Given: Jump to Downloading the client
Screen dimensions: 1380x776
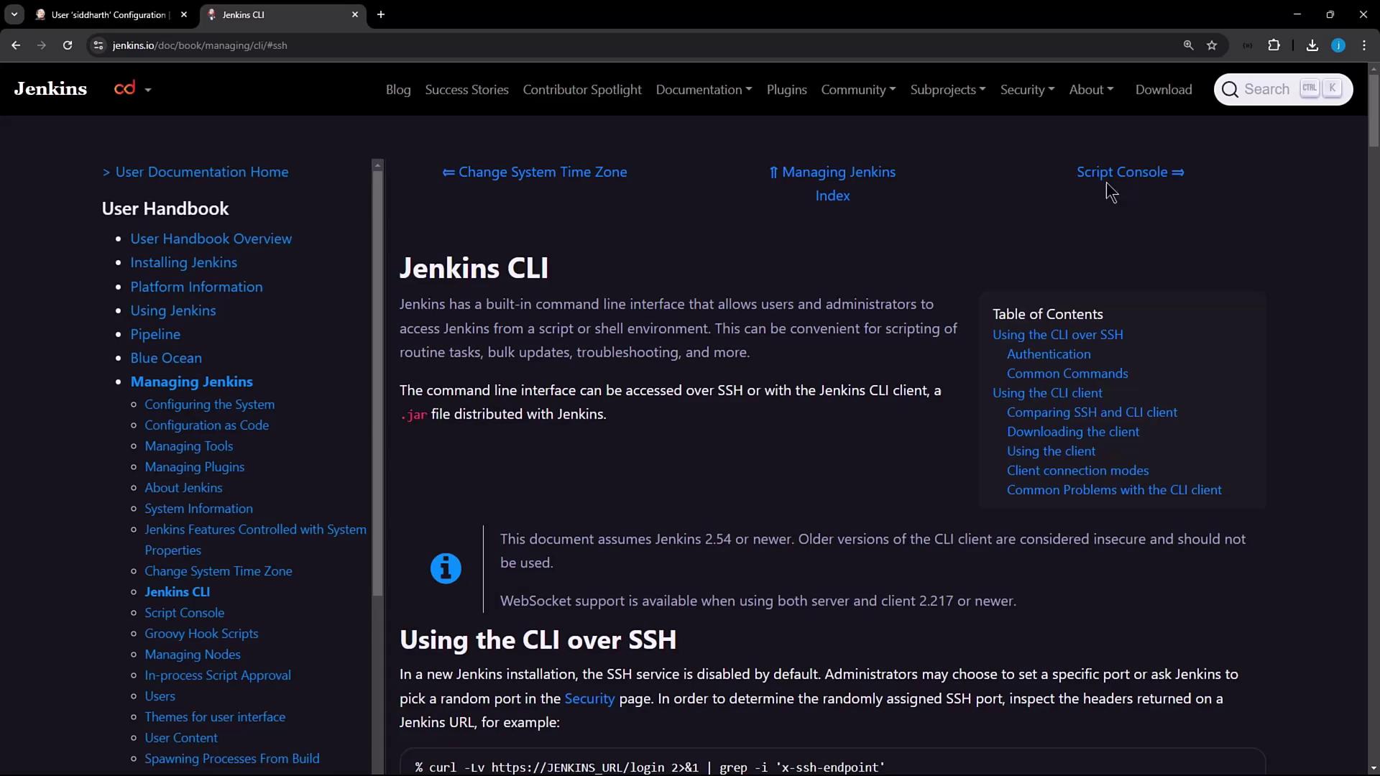Looking at the screenshot, I should [1072, 432].
